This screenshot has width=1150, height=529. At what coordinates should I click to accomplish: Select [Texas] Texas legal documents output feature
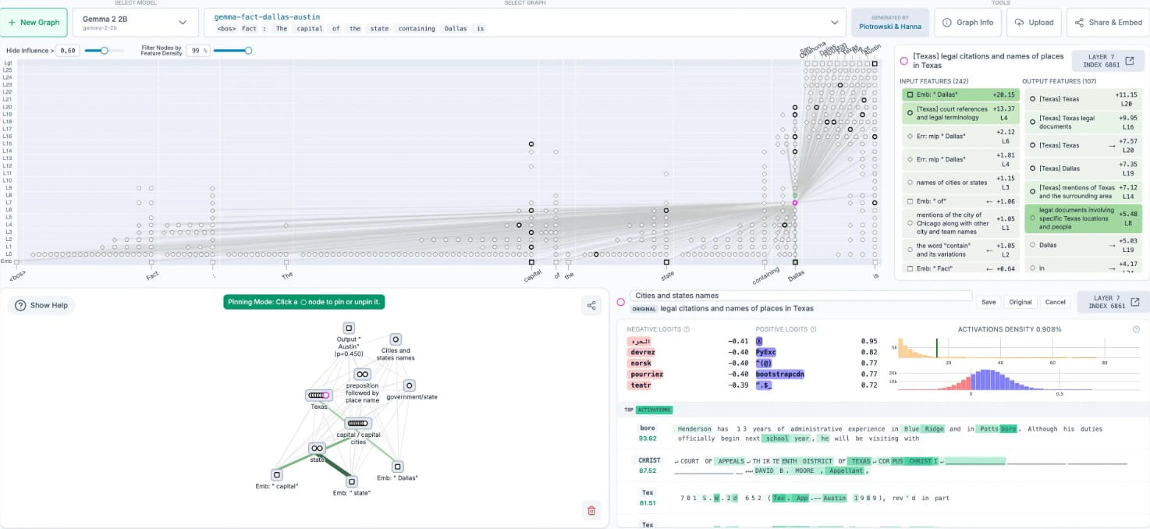[1083, 122]
